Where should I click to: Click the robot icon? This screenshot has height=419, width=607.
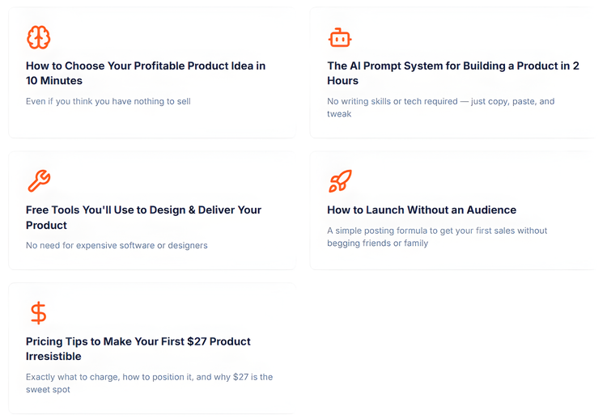coord(340,37)
